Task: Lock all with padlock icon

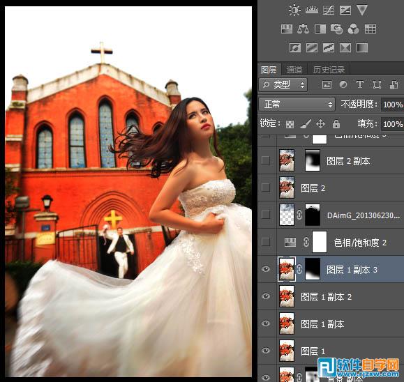Action: (336, 124)
